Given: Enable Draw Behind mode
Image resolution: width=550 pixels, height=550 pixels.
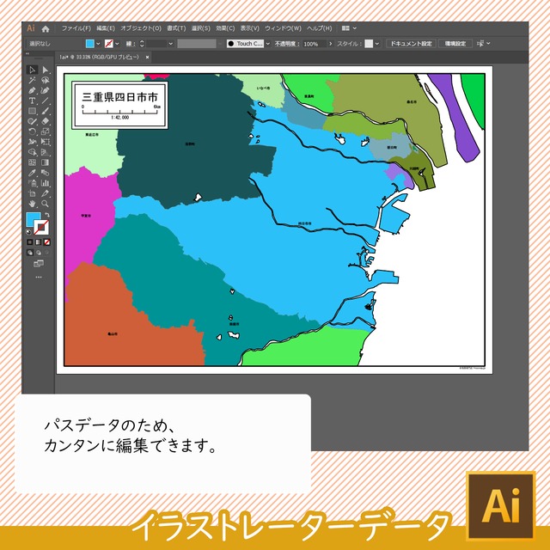Looking at the screenshot, I should pyautogui.click(x=38, y=252).
